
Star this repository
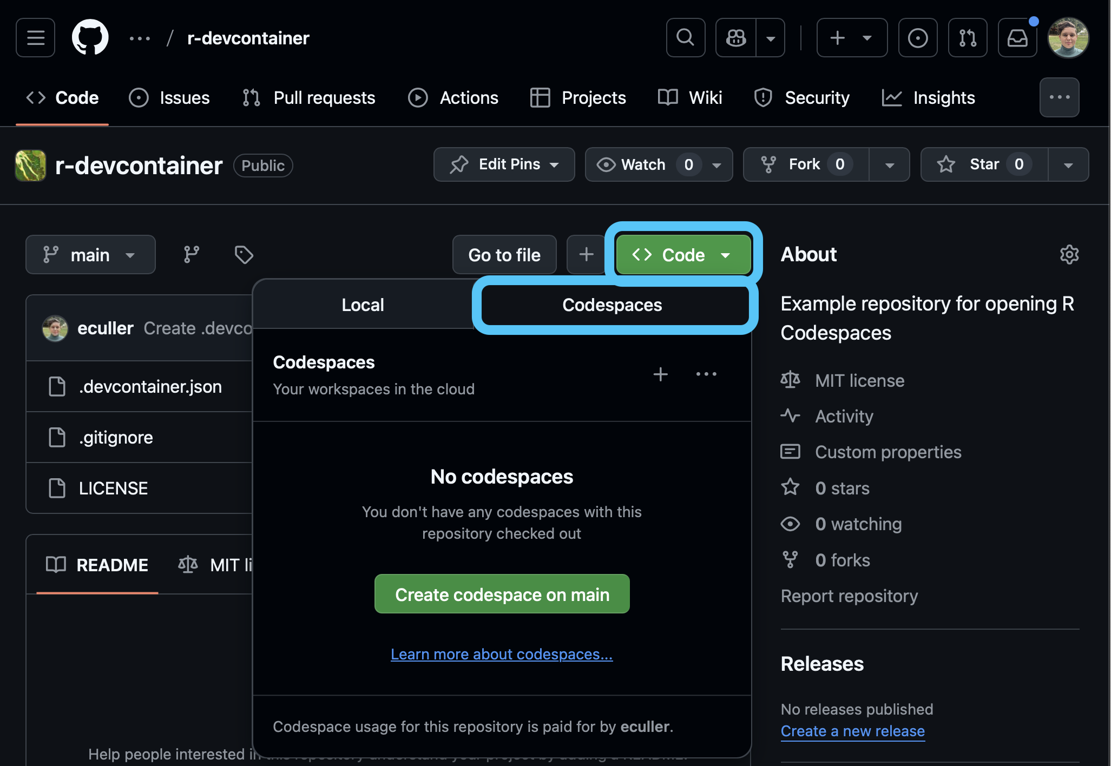[x=984, y=164]
